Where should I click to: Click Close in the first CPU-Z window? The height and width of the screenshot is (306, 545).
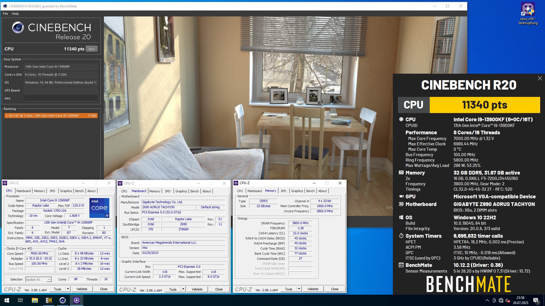104,289
